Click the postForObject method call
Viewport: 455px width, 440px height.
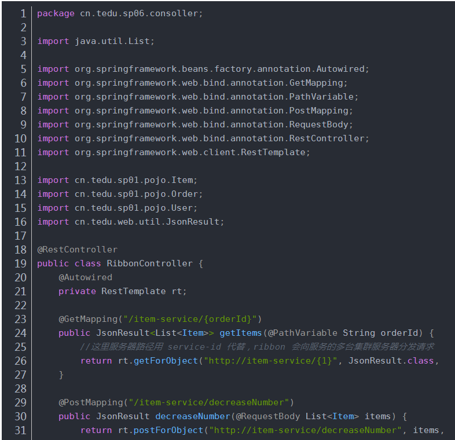[x=168, y=430]
